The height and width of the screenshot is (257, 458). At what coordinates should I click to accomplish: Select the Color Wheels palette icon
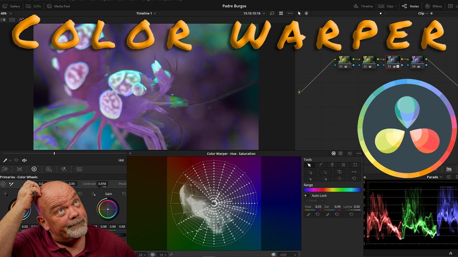tap(34, 169)
